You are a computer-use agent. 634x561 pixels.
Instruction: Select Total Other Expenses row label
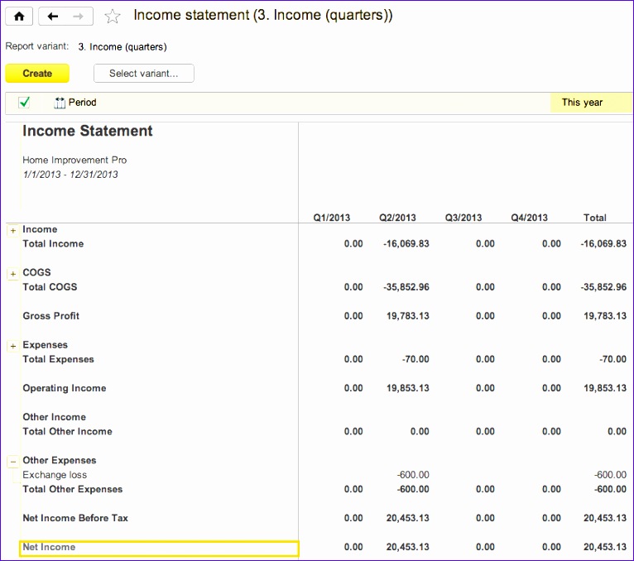(x=72, y=489)
